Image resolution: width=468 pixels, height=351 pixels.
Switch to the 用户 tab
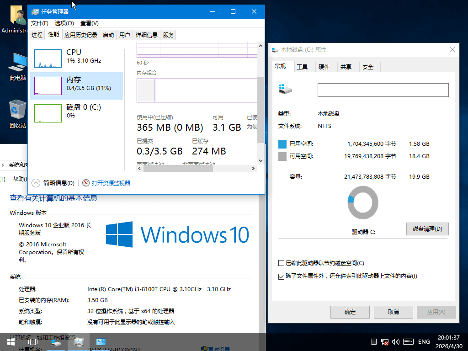point(124,35)
